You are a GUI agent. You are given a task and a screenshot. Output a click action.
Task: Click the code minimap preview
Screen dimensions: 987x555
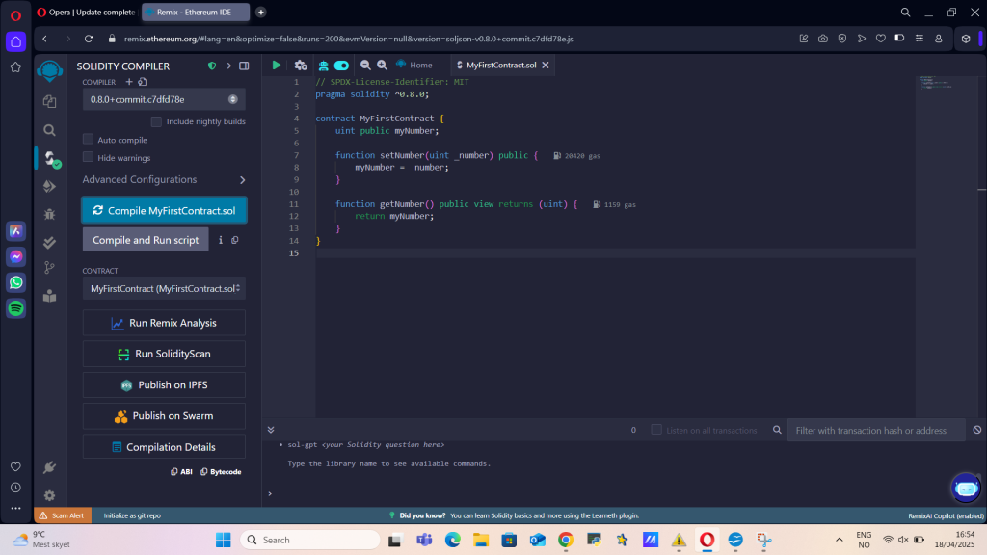[x=936, y=83]
